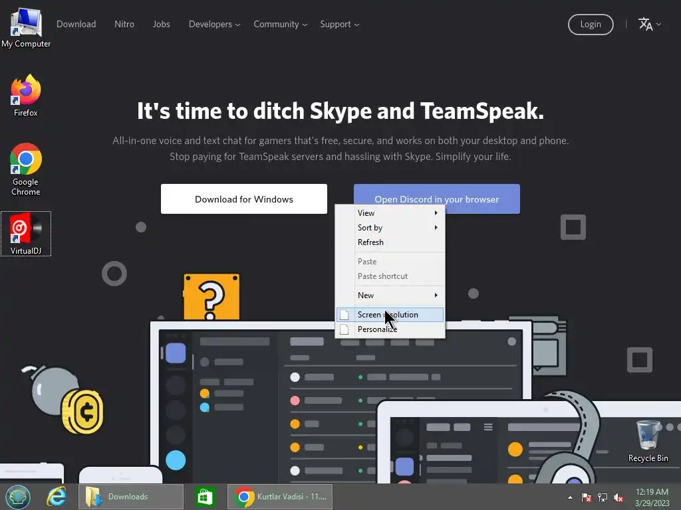Choose Screen resolution from the context menu
681x510 pixels.
(x=390, y=314)
